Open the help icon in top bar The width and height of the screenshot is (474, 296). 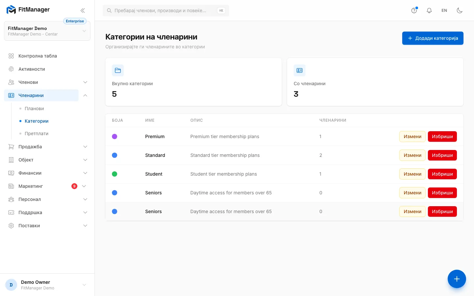pos(414,11)
